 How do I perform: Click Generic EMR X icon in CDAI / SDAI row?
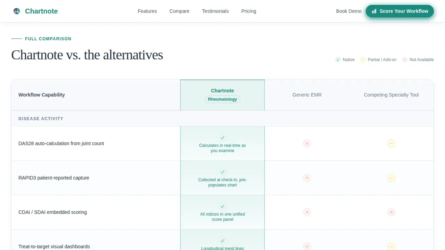coord(307,212)
